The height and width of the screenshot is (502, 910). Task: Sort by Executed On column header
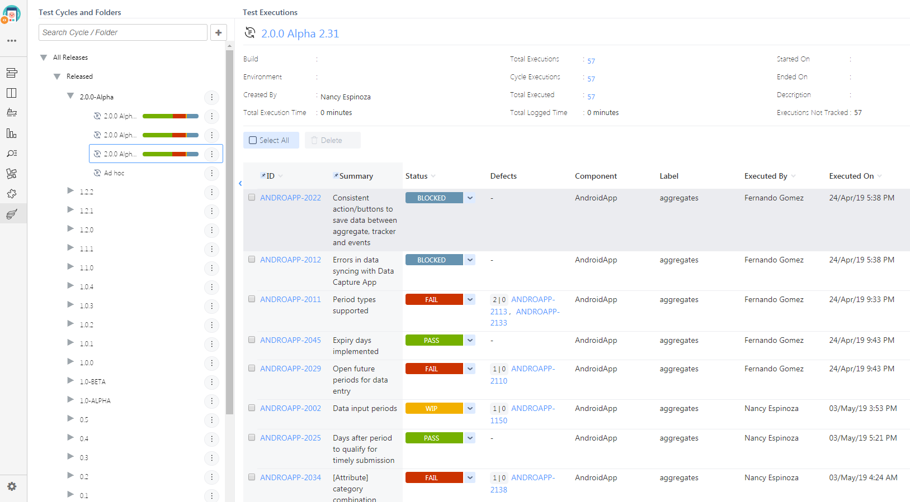[x=855, y=176]
